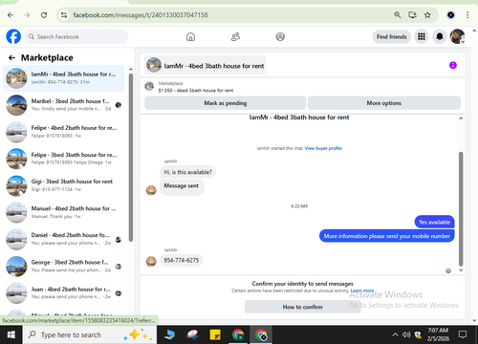The width and height of the screenshot is (478, 344).
Task: Open Windows Security tray icon
Action: (x=418, y=334)
